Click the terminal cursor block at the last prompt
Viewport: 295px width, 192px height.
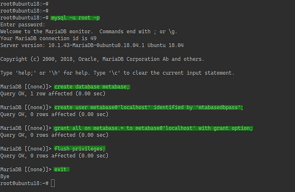click(53, 183)
